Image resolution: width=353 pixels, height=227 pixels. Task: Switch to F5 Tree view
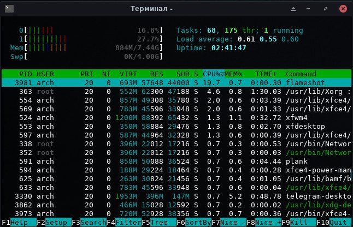click(159, 223)
